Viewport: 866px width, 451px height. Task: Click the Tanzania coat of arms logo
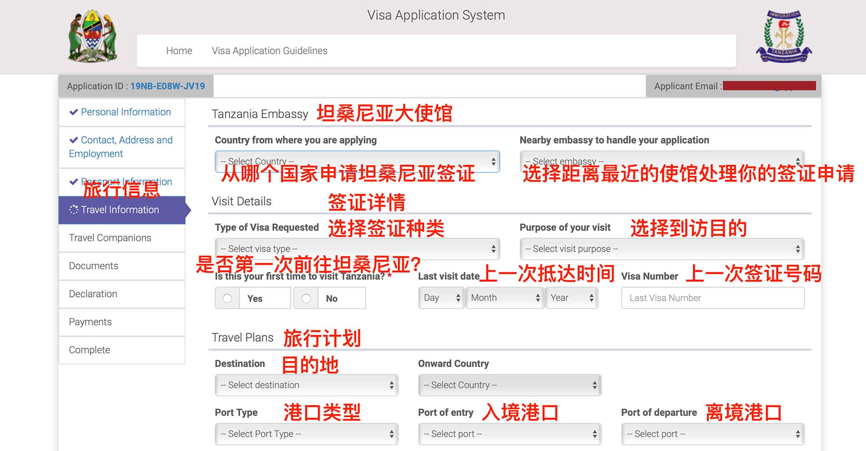click(92, 37)
